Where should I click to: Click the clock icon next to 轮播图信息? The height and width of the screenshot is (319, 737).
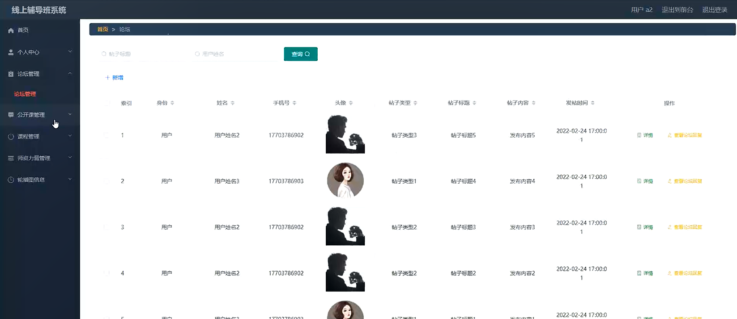[11, 180]
